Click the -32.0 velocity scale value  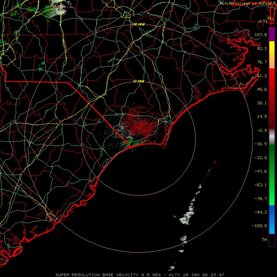[261, 158]
